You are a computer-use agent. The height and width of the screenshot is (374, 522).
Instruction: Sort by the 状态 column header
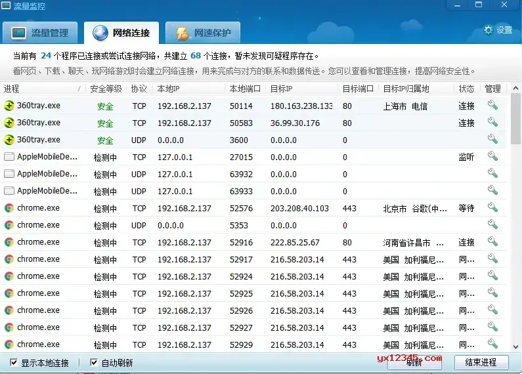click(x=466, y=89)
